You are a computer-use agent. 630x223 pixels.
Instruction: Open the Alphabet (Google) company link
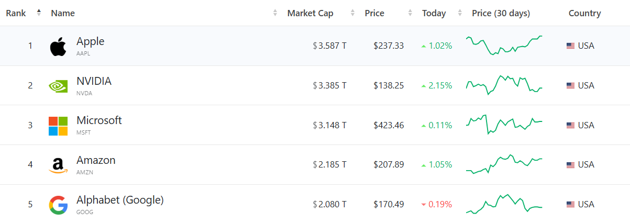120,200
